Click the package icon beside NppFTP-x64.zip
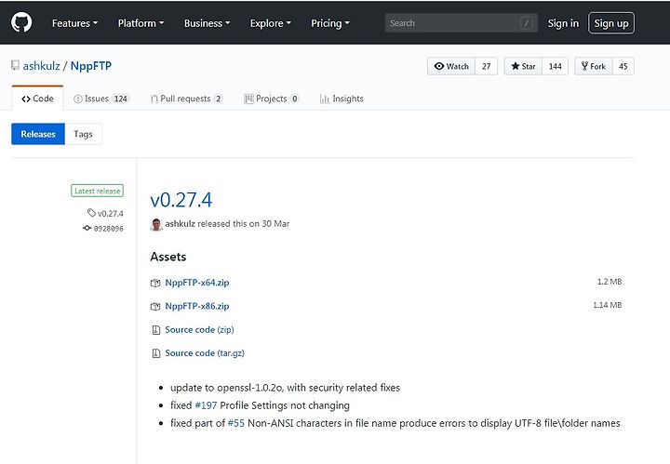 coord(155,283)
